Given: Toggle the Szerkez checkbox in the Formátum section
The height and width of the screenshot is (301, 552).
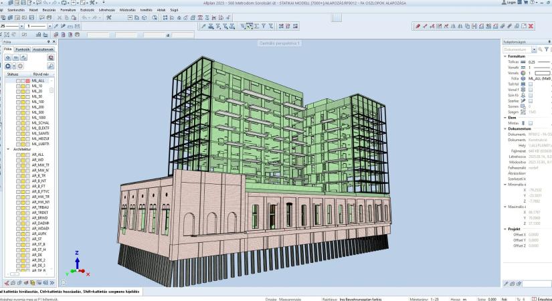Looking at the screenshot, I should pyautogui.click(x=531, y=101).
